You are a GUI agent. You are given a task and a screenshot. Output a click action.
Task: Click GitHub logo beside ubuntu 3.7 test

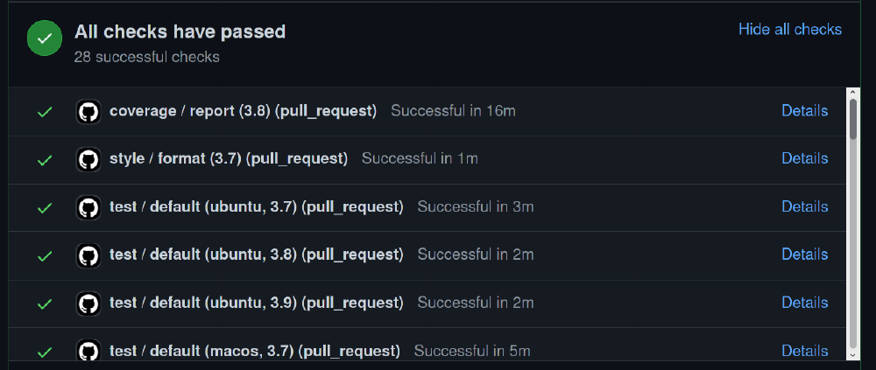[x=88, y=207]
